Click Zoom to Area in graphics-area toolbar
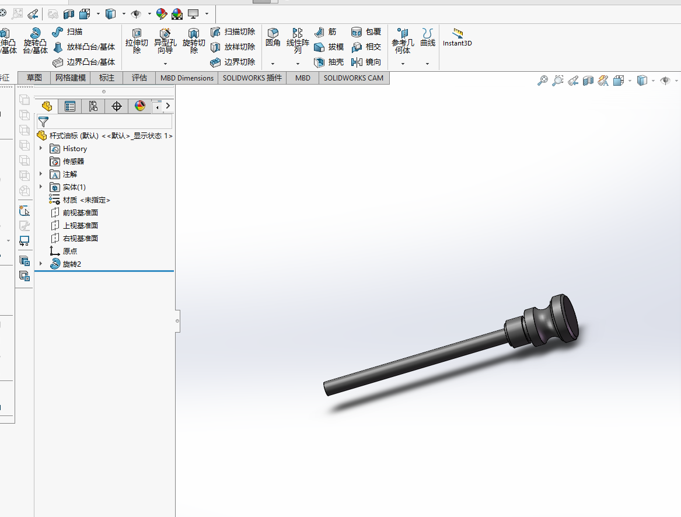Image resolution: width=681 pixels, height=517 pixels. [x=558, y=81]
